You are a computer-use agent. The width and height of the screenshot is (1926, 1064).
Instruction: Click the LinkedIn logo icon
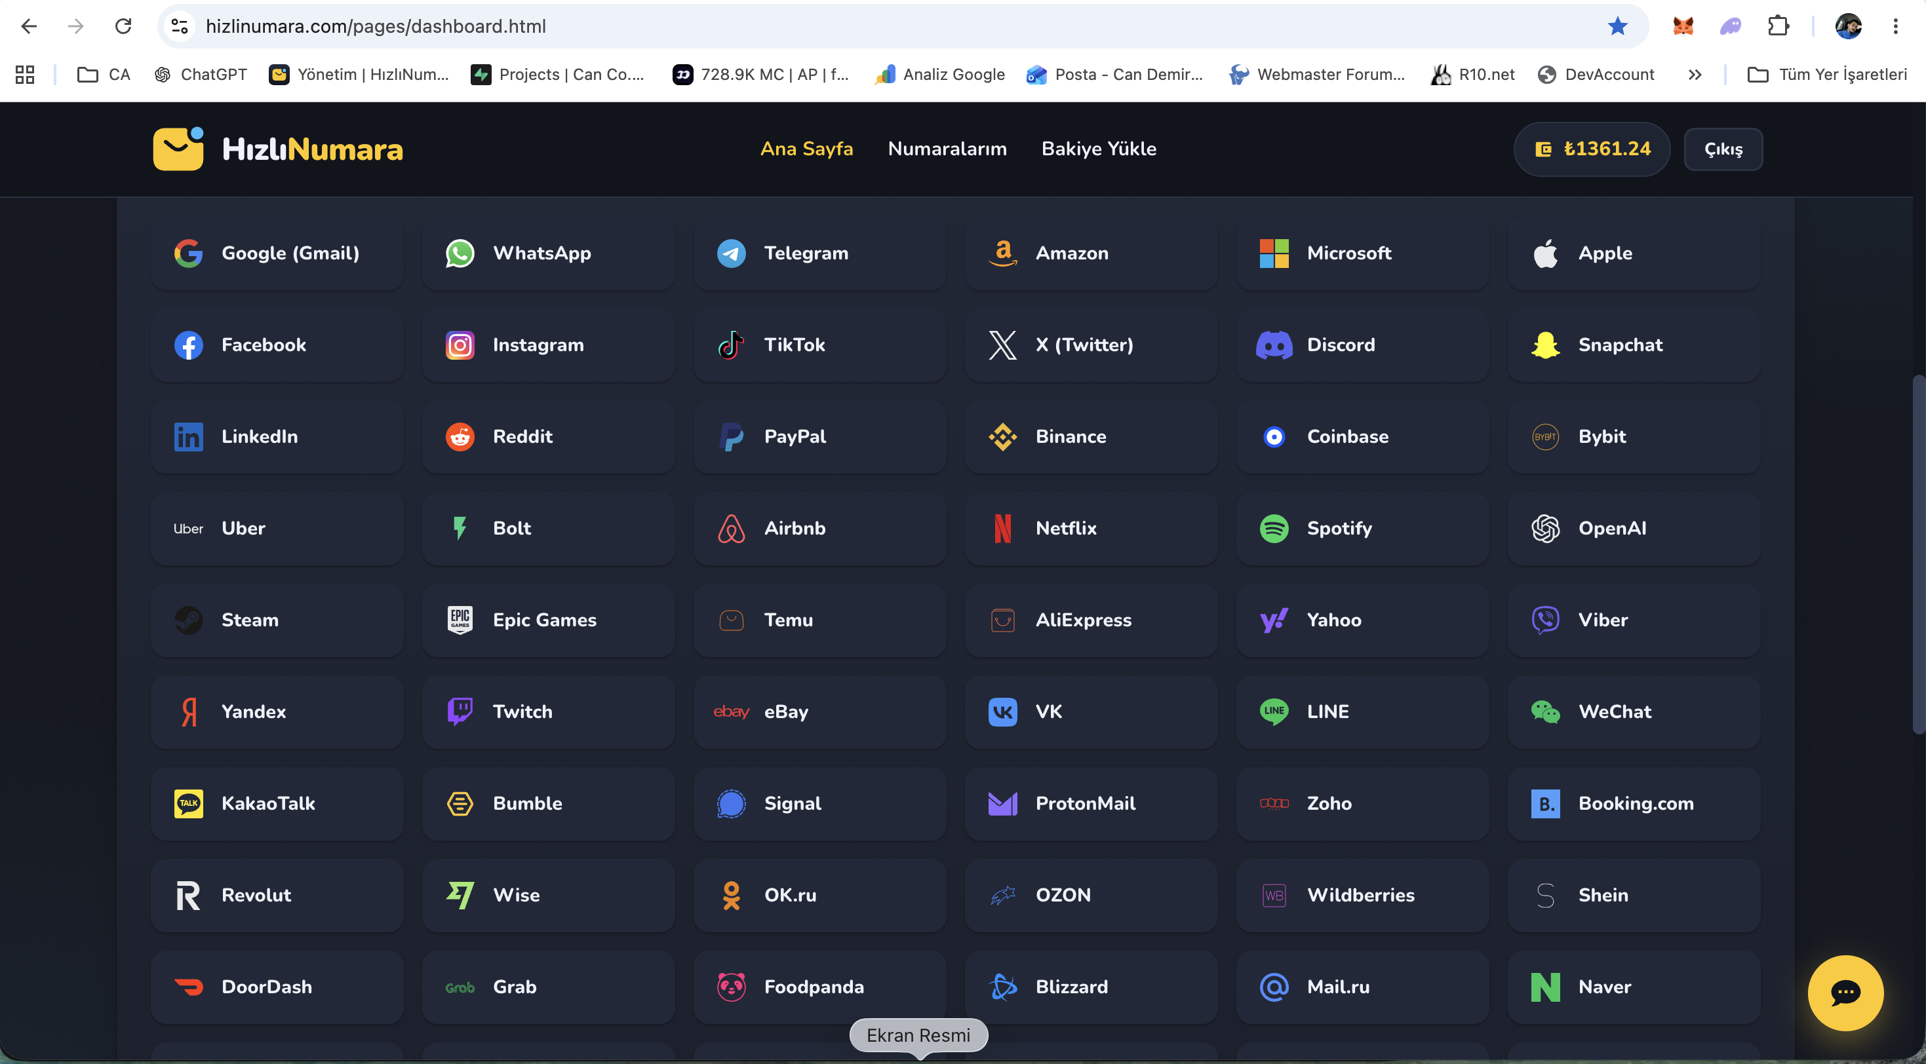point(188,437)
